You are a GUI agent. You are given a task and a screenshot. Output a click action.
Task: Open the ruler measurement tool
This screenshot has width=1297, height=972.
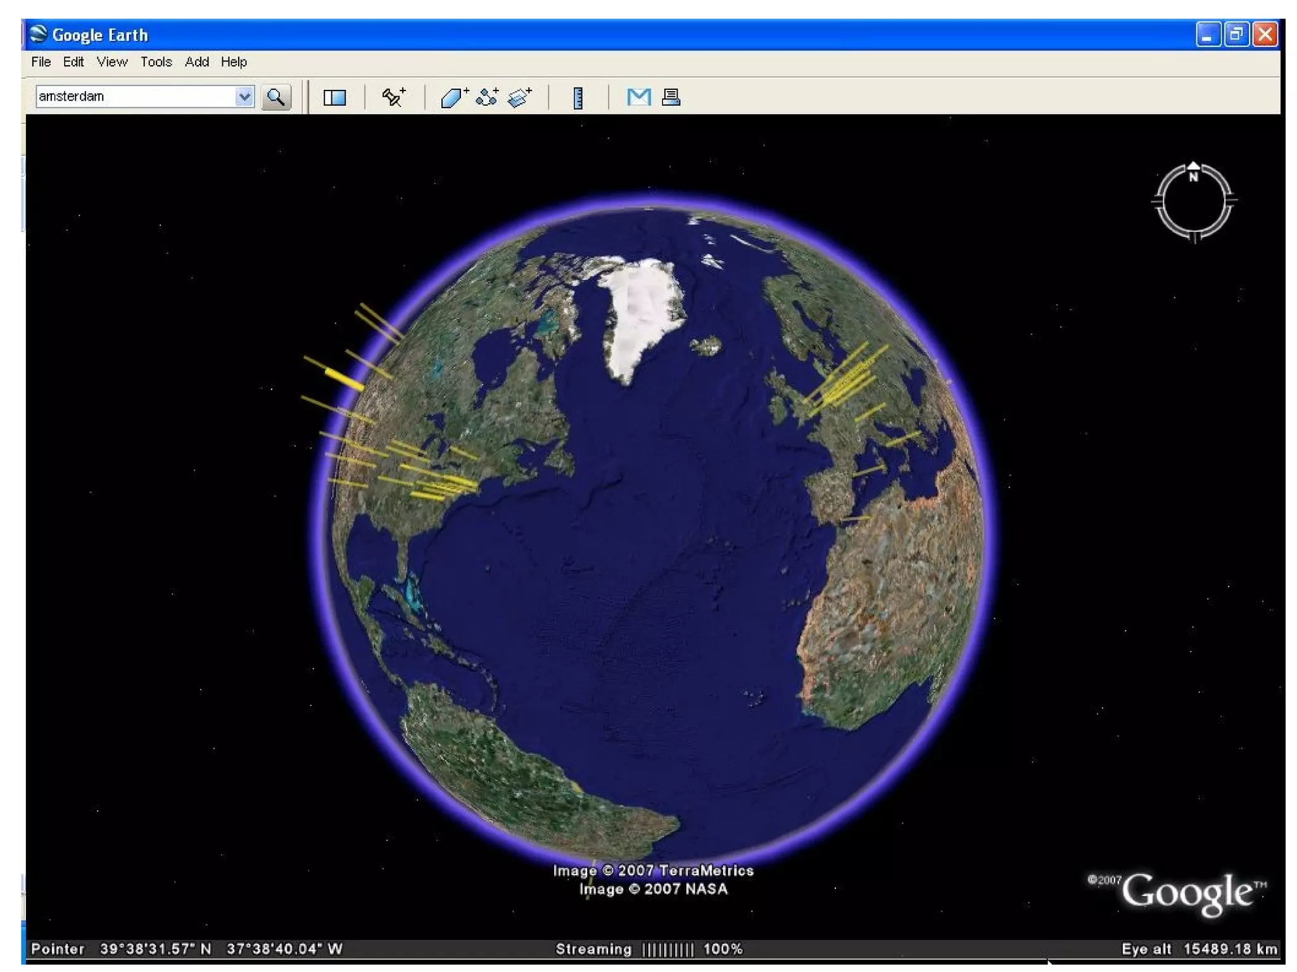point(578,98)
